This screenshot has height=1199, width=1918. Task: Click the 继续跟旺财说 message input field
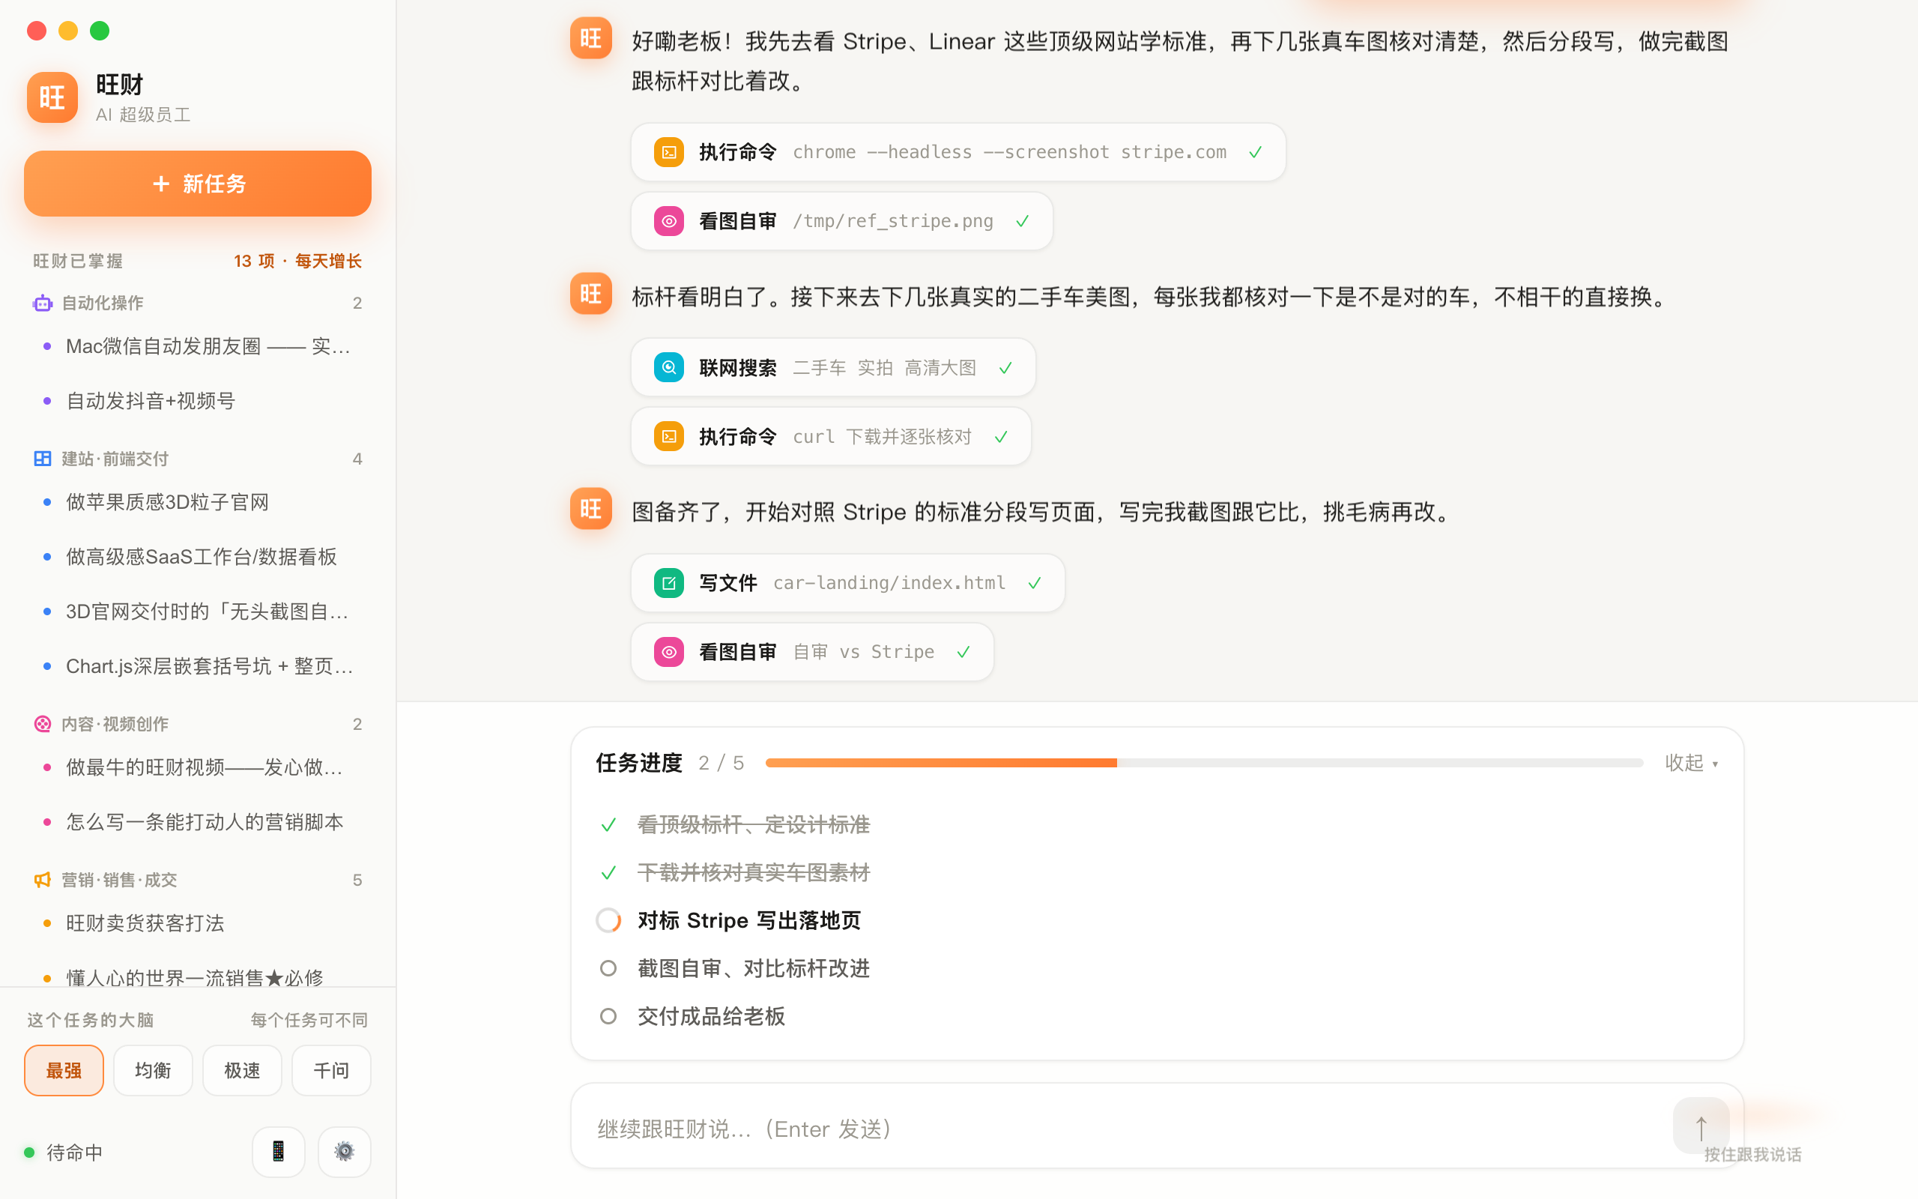tap(1125, 1128)
